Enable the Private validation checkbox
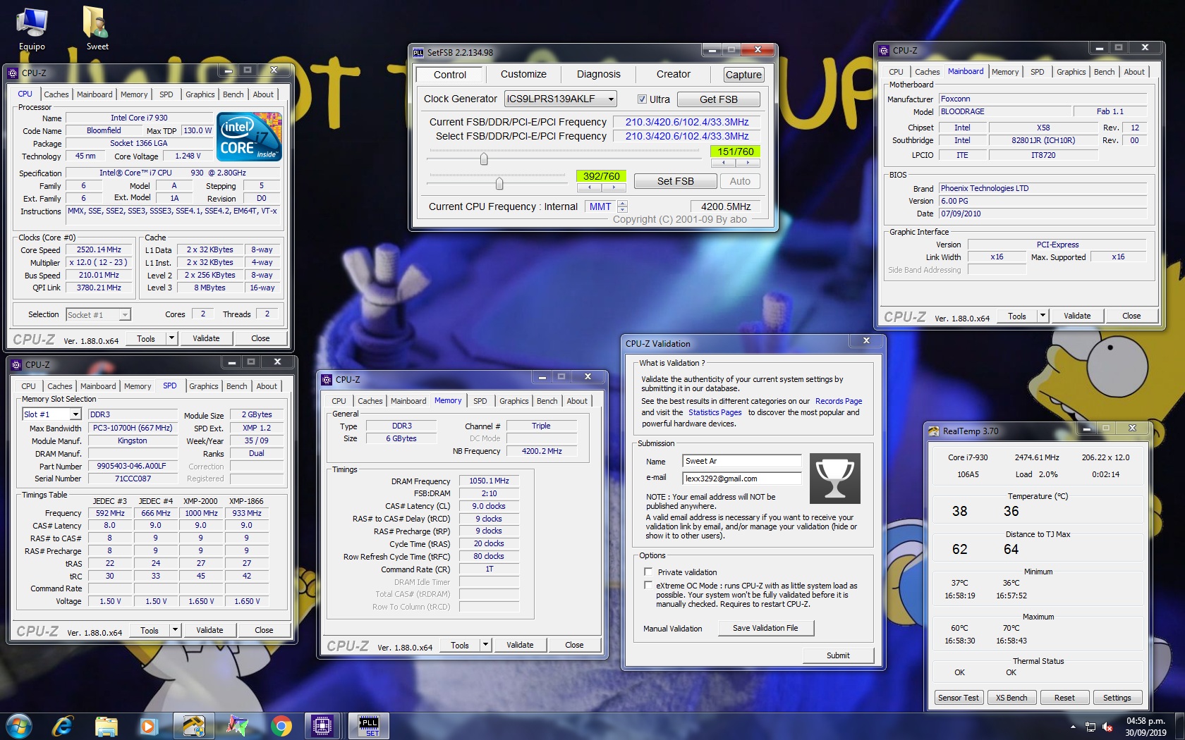Image resolution: width=1185 pixels, height=740 pixels. point(648,572)
